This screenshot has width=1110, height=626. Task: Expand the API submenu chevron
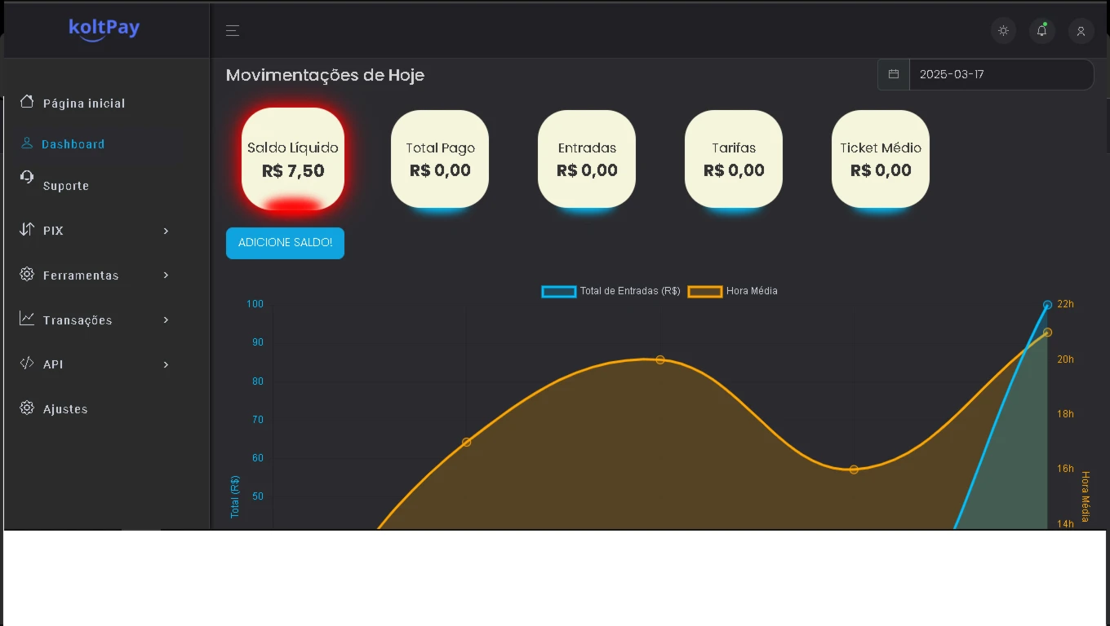pyautogui.click(x=166, y=364)
